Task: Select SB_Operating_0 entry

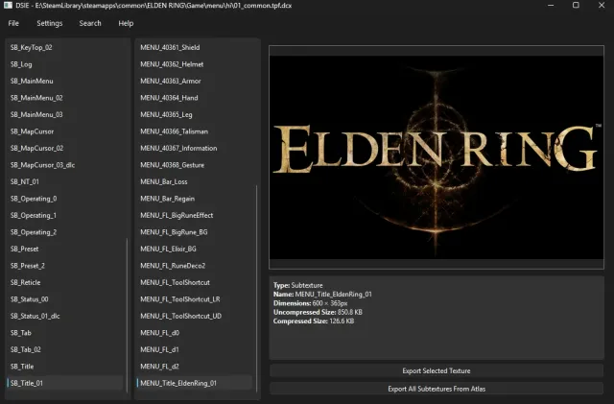Action: [x=65, y=199]
